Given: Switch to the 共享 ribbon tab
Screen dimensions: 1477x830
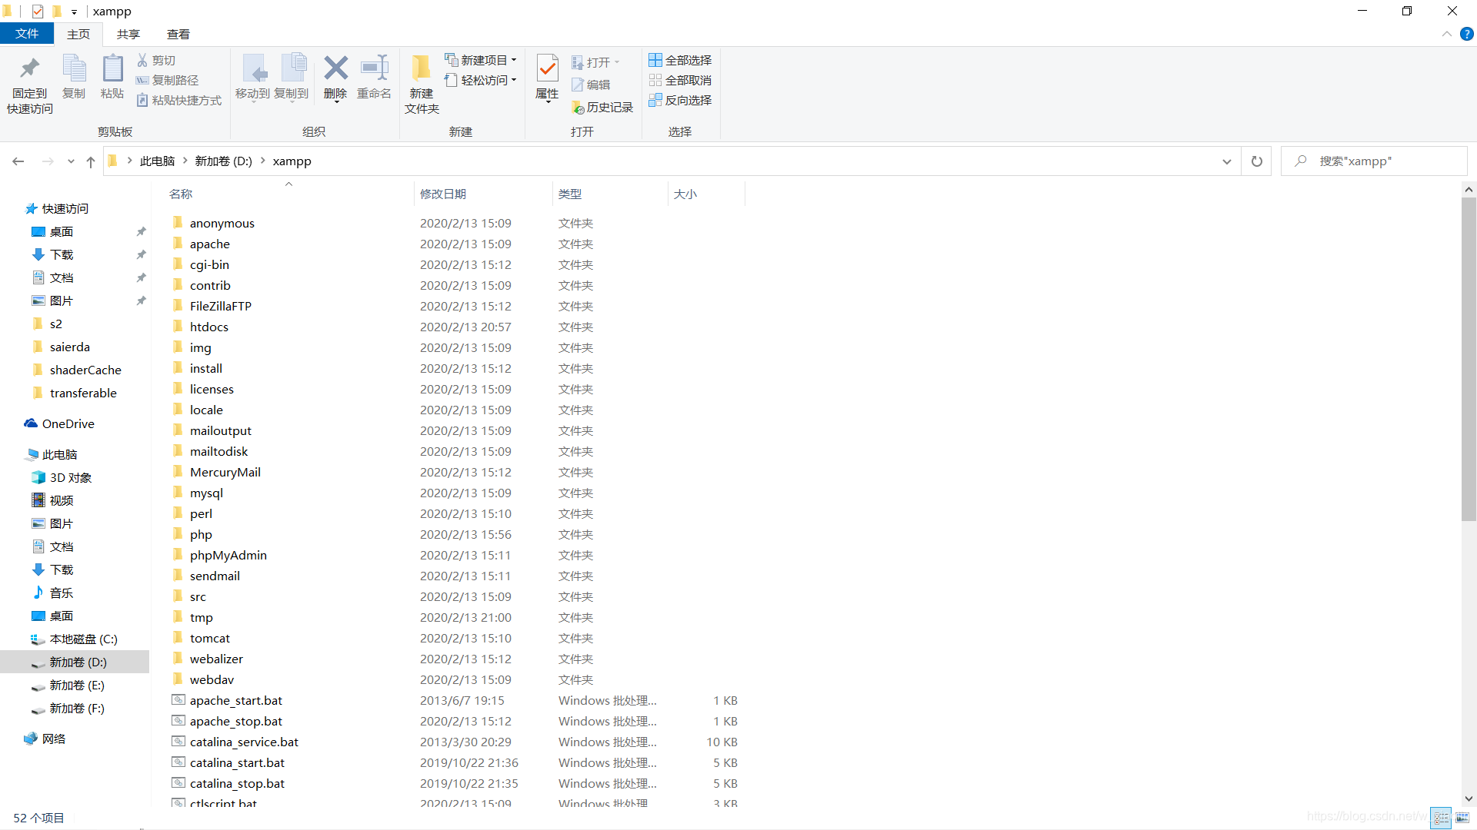Looking at the screenshot, I should (x=128, y=34).
